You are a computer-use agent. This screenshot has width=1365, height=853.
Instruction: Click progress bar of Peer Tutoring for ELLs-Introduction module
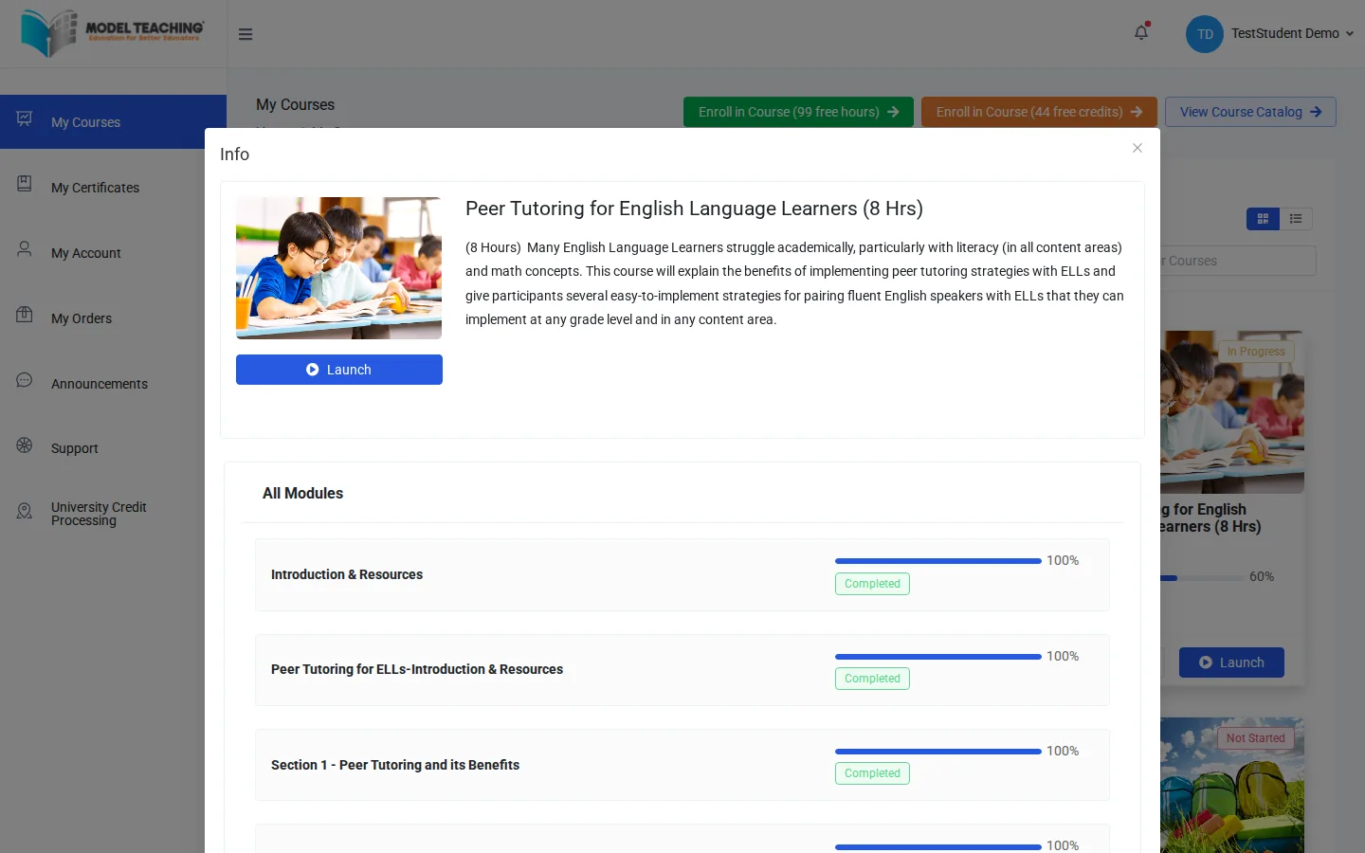(938, 657)
